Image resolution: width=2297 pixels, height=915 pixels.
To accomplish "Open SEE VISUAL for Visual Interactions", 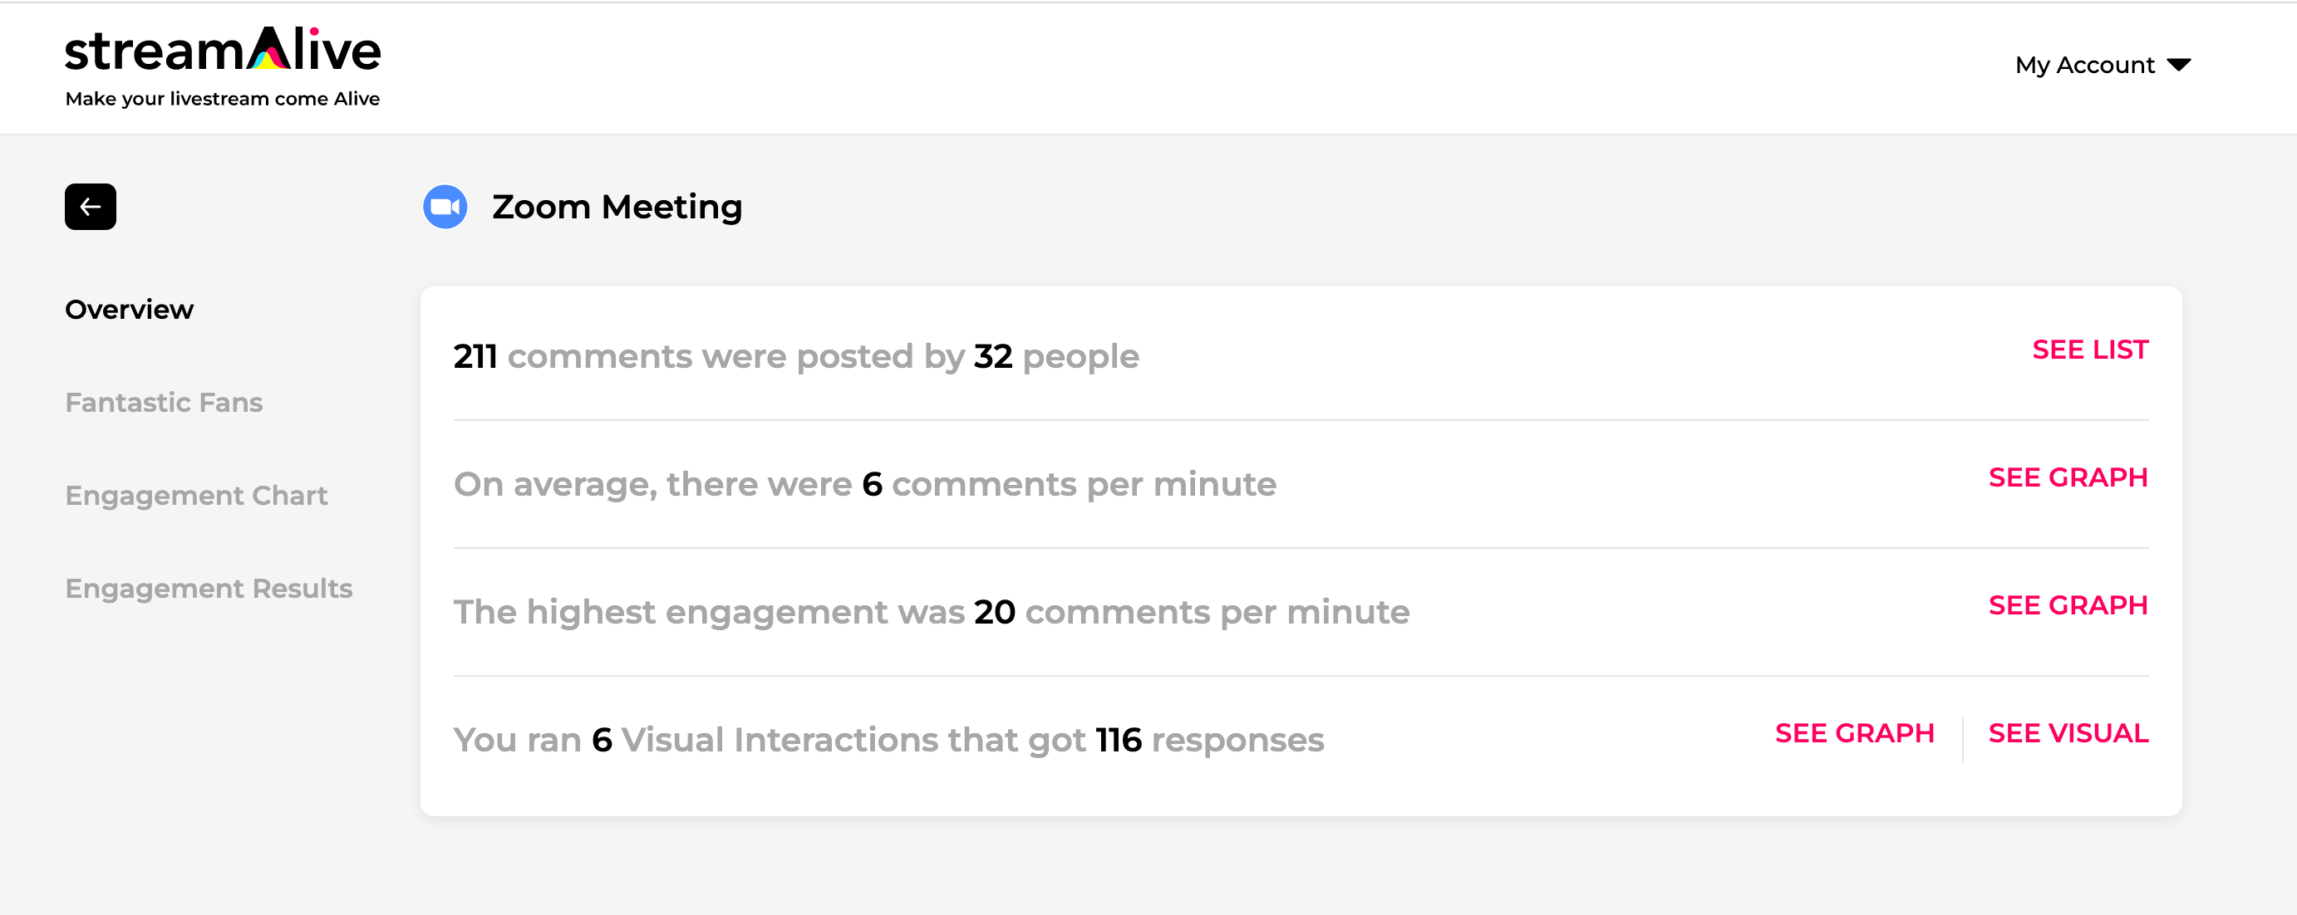I will (x=2068, y=733).
